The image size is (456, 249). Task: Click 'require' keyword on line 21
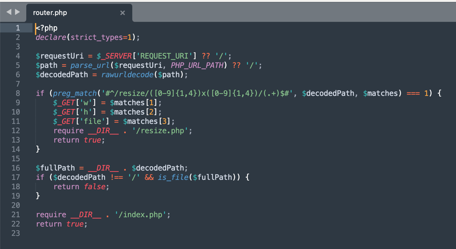(51, 215)
